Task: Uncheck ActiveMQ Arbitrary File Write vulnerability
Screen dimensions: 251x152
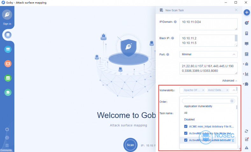Action: pyautogui.click(x=186, y=133)
